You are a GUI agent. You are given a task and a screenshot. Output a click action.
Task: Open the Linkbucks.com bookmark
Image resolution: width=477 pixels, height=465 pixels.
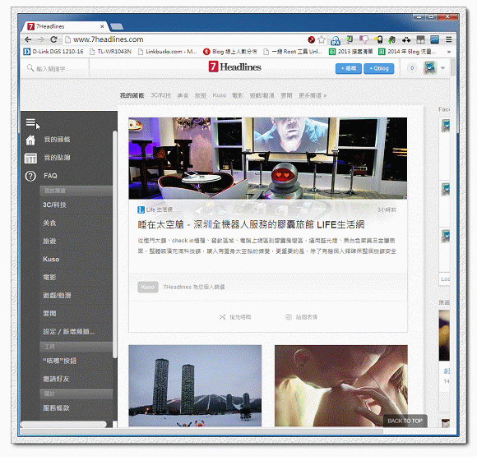[x=168, y=52]
